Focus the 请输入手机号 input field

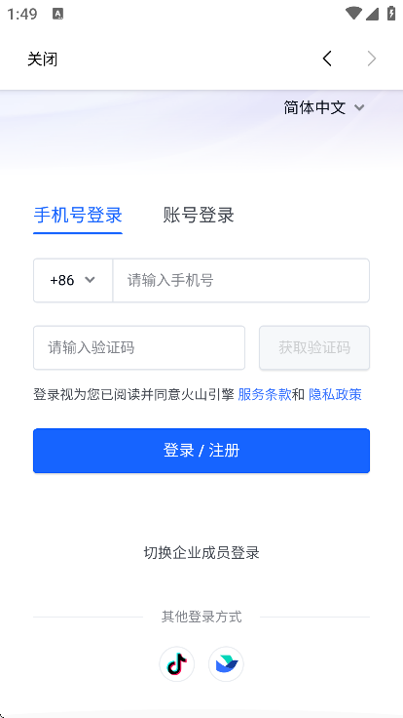(241, 280)
